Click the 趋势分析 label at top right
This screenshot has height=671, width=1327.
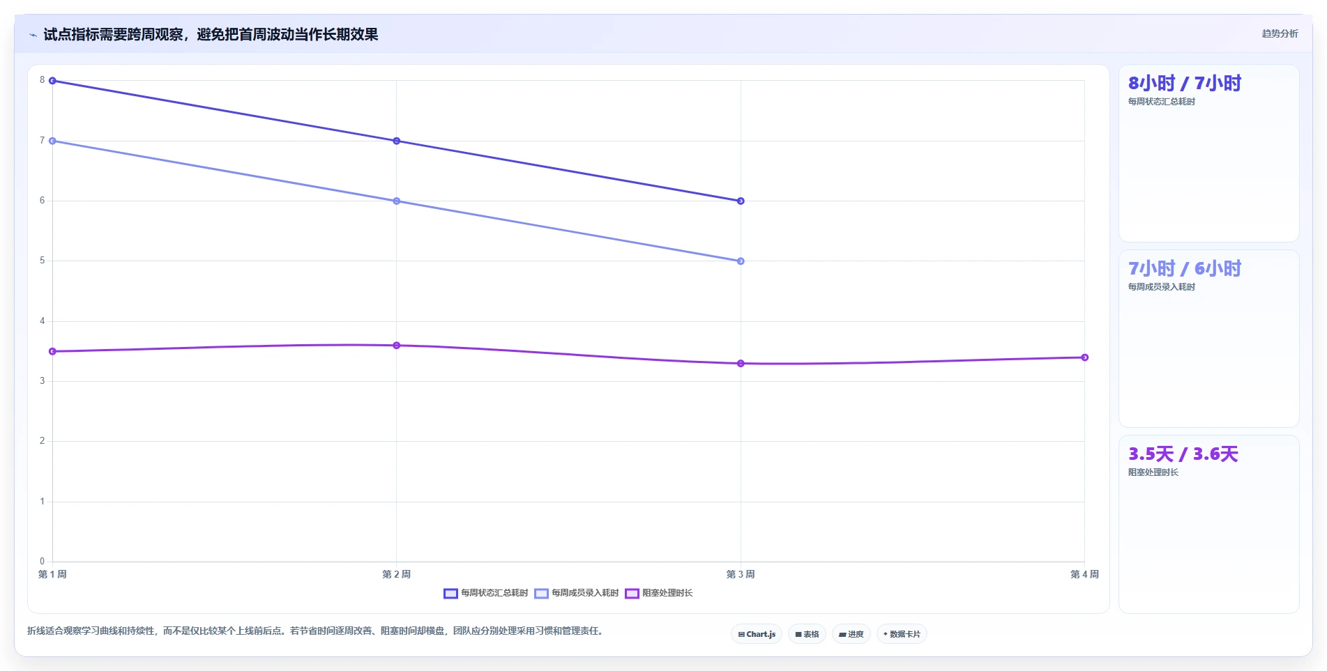tap(1280, 33)
